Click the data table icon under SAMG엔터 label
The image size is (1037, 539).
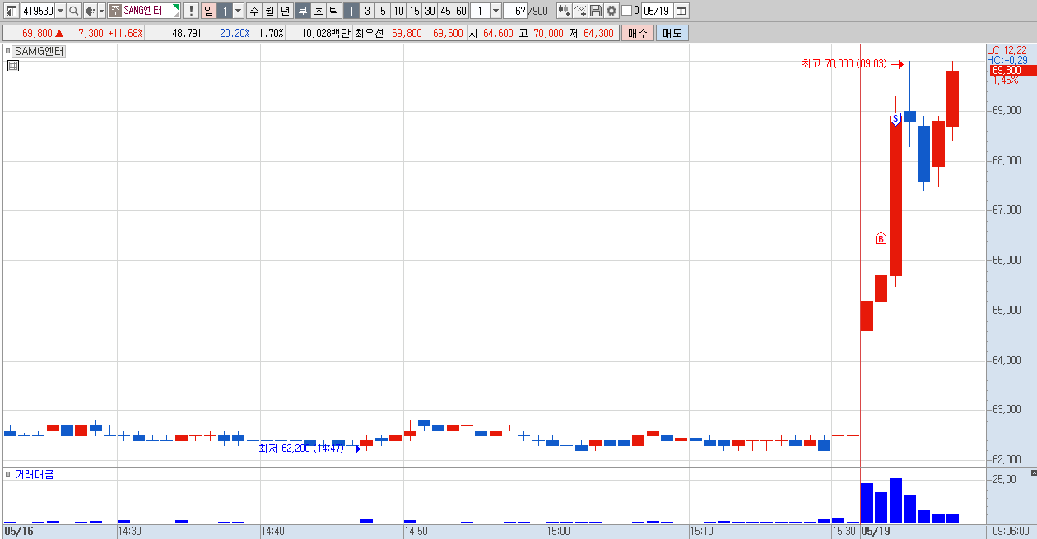[12, 66]
